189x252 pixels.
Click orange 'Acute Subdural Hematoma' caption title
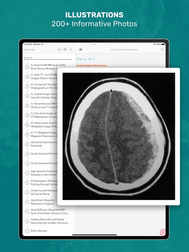coord(92,65)
